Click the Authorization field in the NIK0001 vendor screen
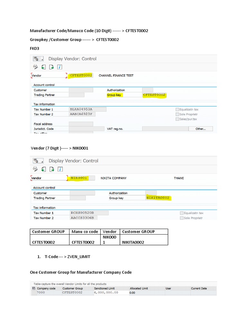Image resolution: width=247 pixels, height=329 pixels. point(151,193)
